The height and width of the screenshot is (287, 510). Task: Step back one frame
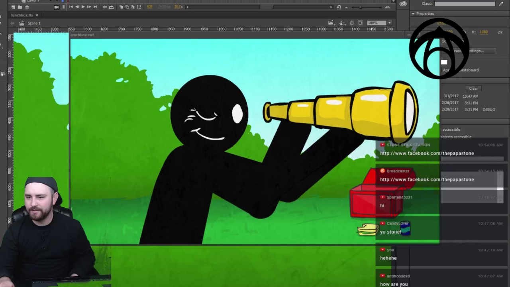[77, 7]
